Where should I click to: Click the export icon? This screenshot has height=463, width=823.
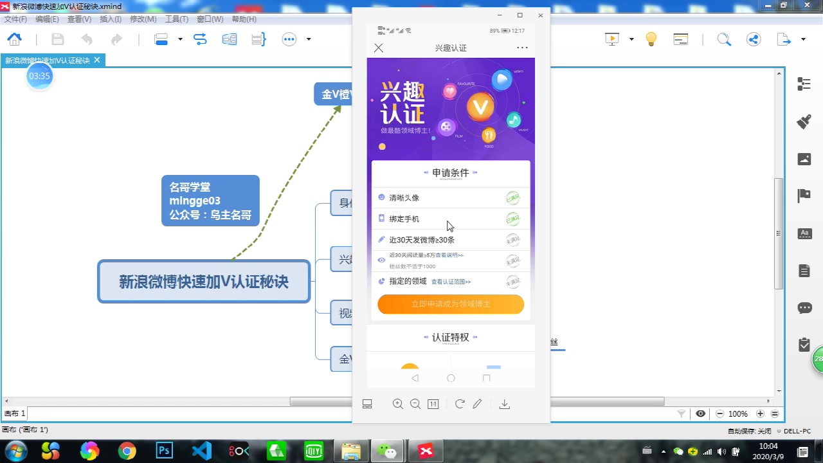(x=784, y=39)
